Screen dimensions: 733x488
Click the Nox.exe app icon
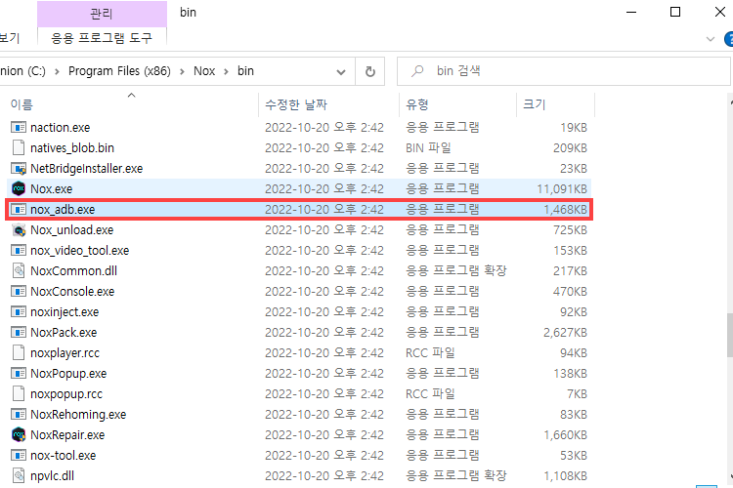tap(19, 188)
